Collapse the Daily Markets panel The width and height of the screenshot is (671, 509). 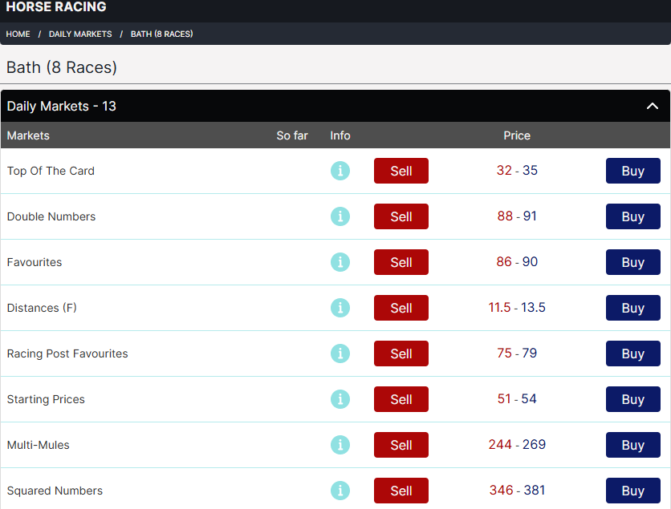[653, 105]
